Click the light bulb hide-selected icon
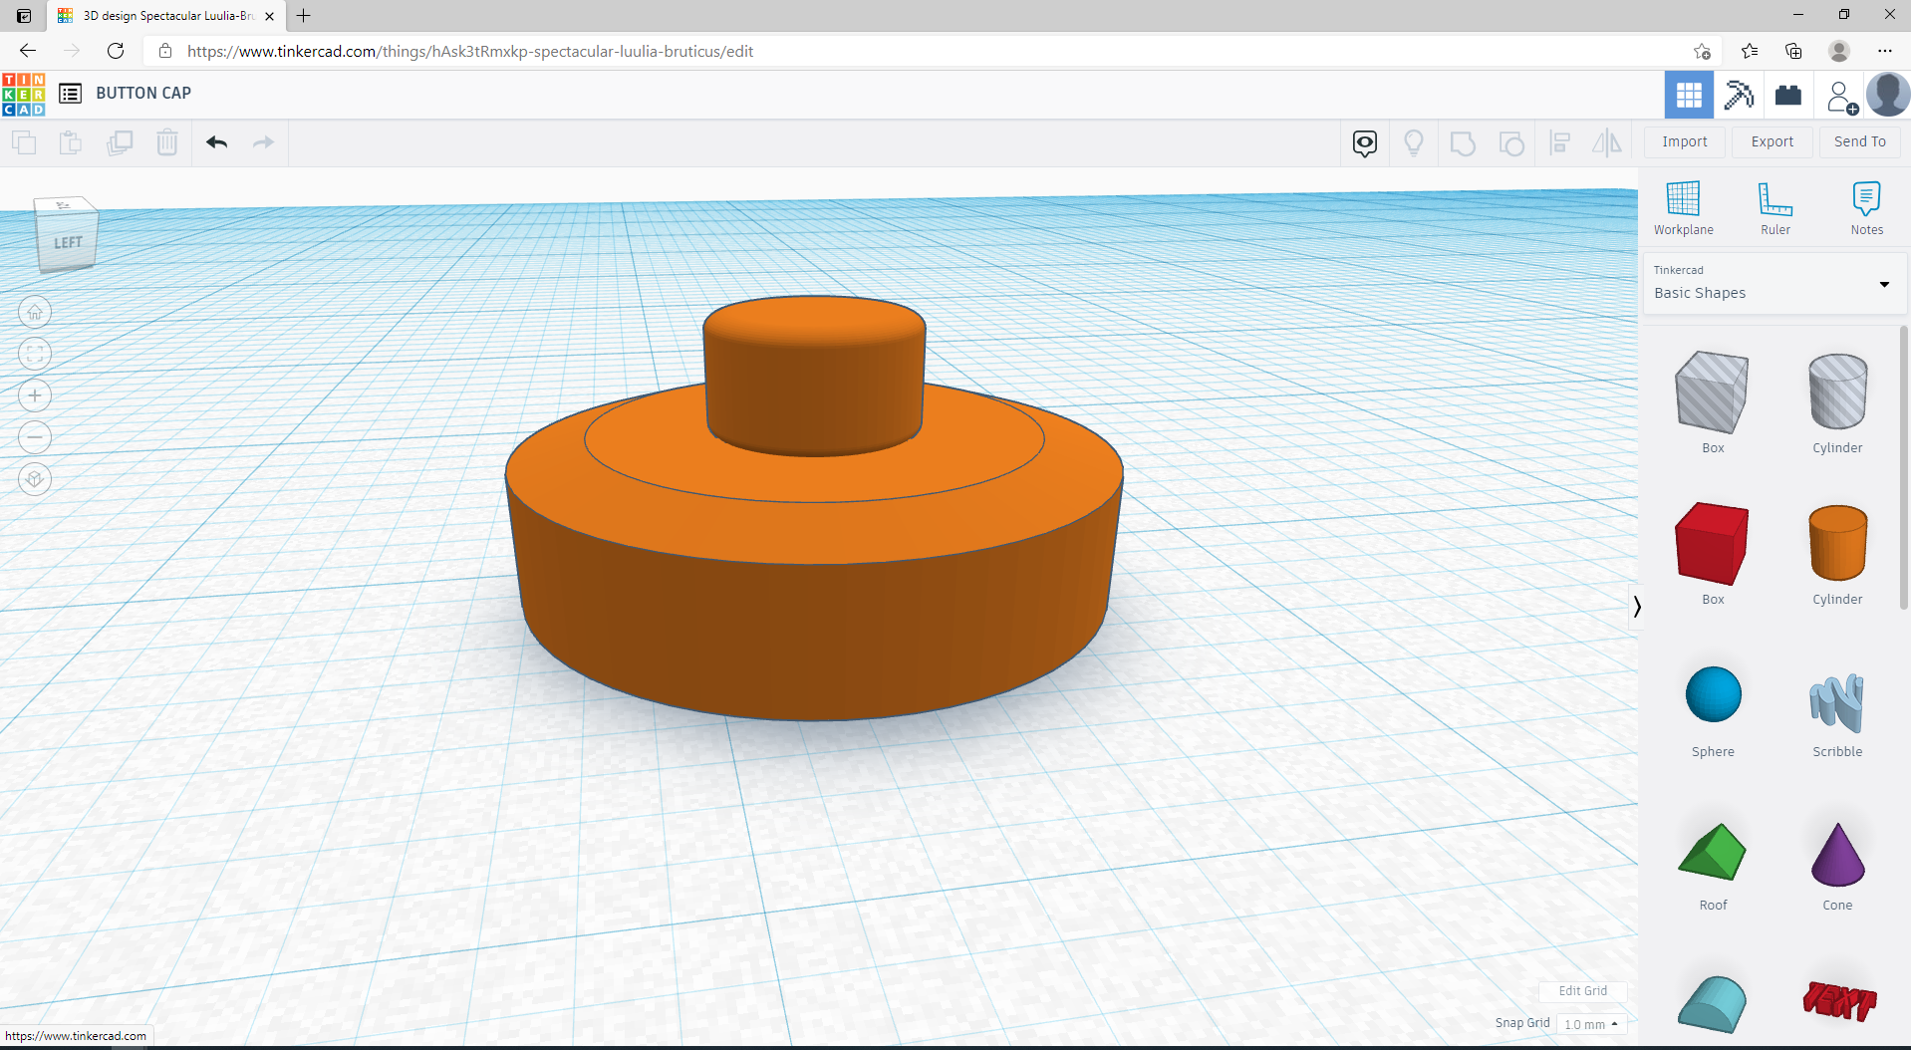Screen dimensions: 1911x1050 pos(1414,143)
